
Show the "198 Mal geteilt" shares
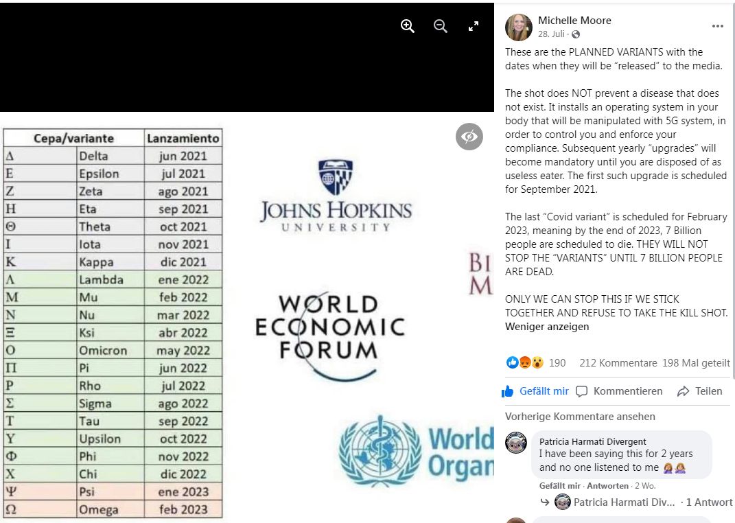[x=697, y=362]
